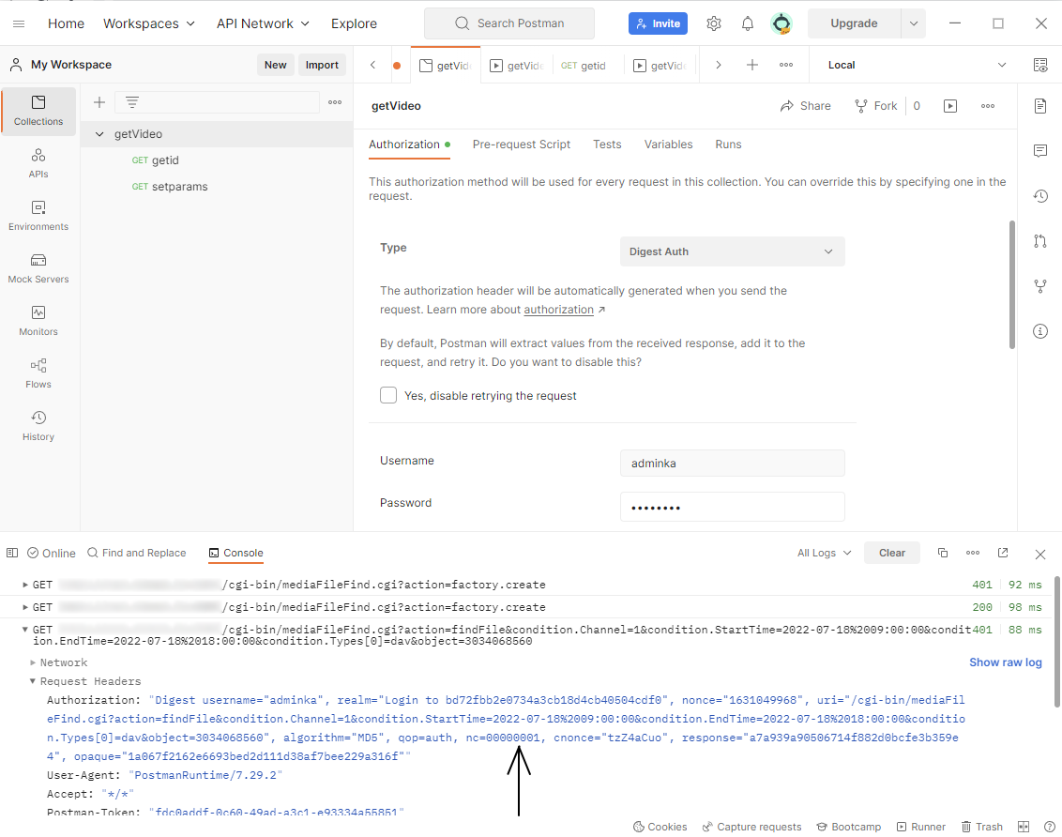Open the Collection Runner from bottom bar

(x=920, y=827)
